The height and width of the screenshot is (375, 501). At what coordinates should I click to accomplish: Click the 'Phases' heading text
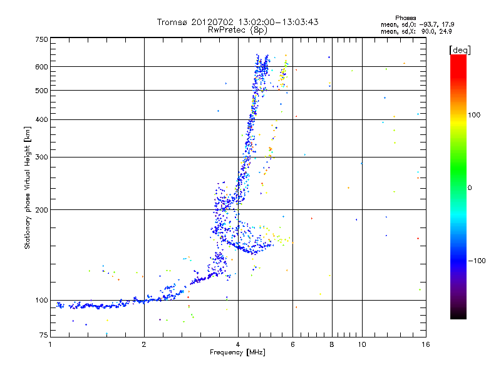[405, 18]
